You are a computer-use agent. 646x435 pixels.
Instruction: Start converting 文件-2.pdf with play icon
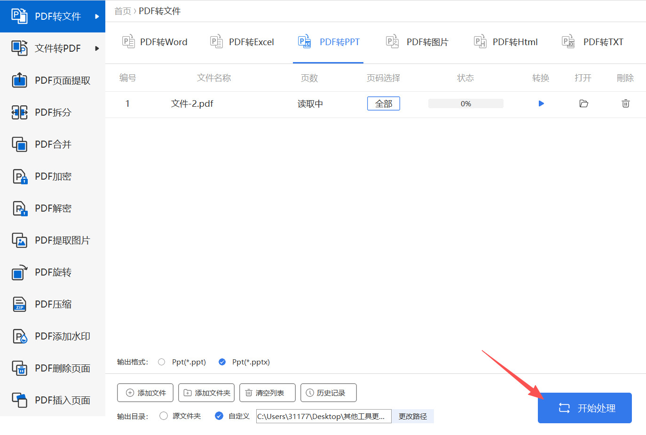(x=541, y=103)
